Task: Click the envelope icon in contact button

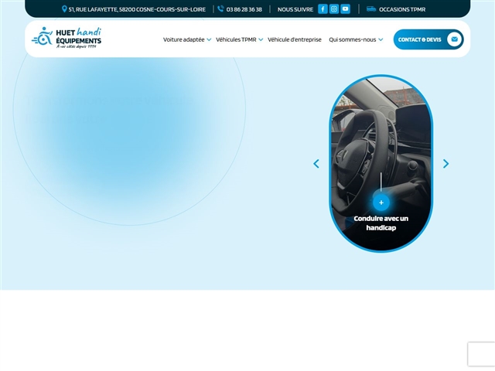Action: 454,39
